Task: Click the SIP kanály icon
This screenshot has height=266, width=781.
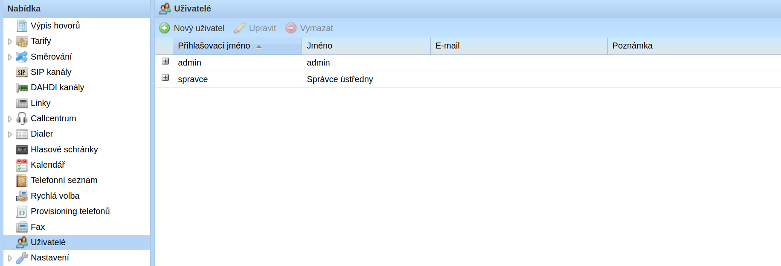Action: pos(22,72)
